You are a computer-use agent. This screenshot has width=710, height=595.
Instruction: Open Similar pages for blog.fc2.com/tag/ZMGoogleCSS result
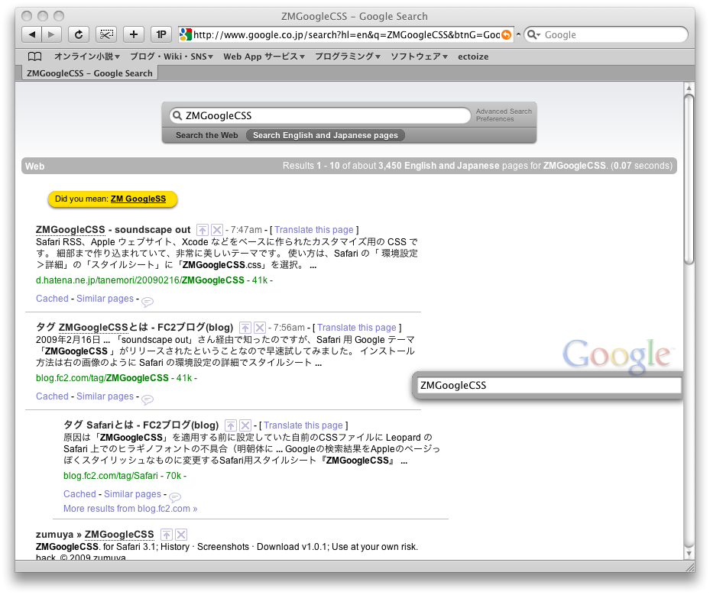point(105,396)
